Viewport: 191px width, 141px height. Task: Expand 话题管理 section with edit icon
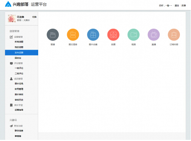[16, 37]
